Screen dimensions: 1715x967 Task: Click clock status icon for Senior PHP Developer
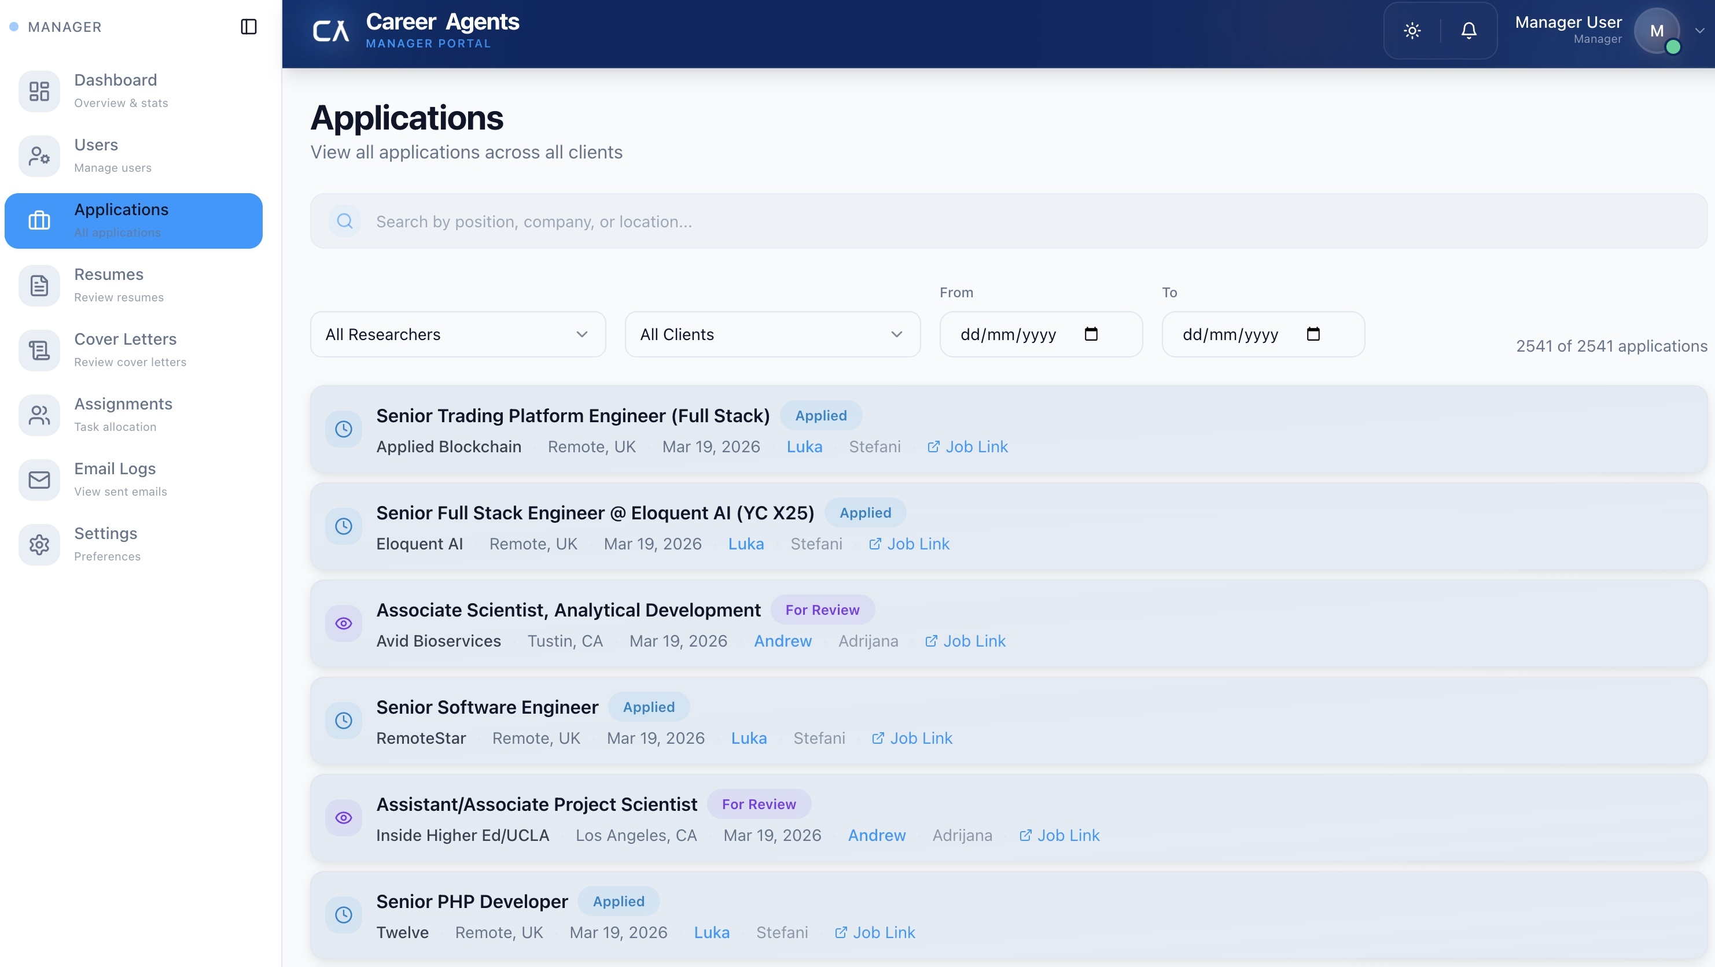coord(344,915)
